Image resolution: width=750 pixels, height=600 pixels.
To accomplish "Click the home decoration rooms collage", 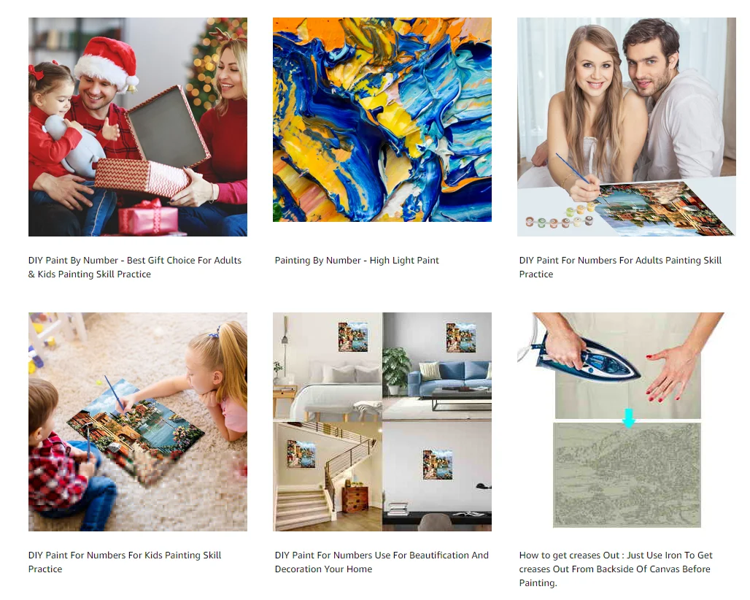I will pyautogui.click(x=382, y=421).
